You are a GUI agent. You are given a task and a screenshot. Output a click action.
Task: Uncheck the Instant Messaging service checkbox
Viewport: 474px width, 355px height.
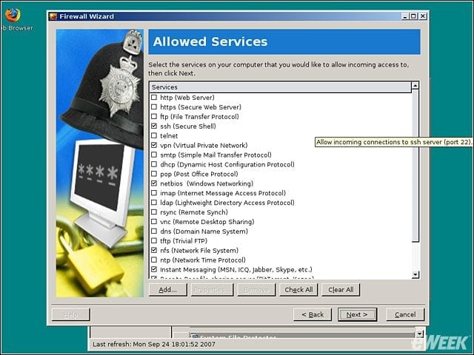click(x=154, y=269)
